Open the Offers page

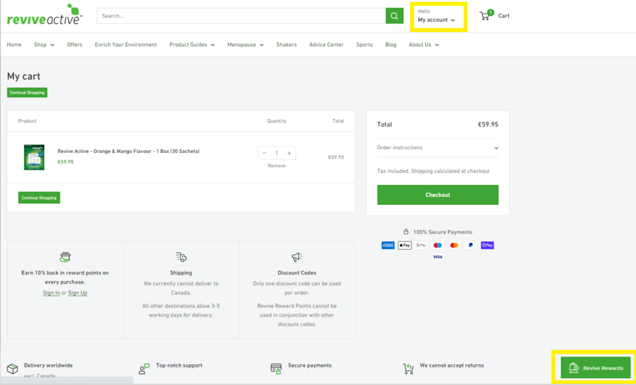point(74,45)
